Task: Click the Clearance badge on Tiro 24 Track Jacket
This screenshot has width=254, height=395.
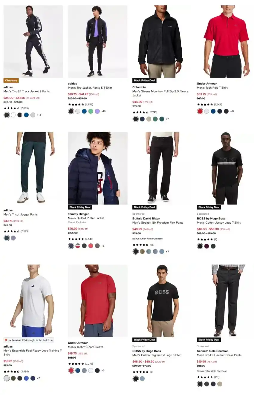Action: point(11,81)
